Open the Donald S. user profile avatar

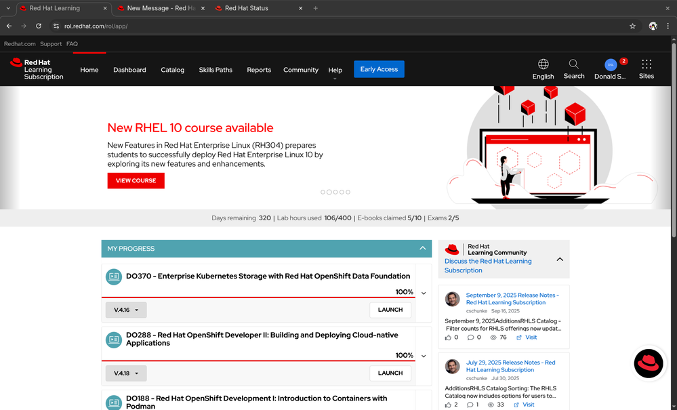point(611,65)
